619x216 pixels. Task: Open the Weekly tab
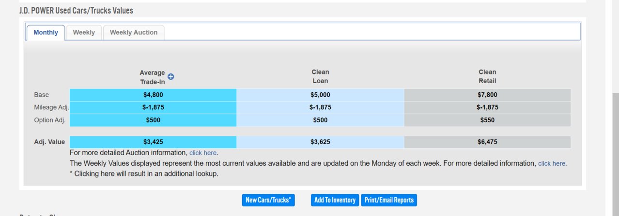84,32
